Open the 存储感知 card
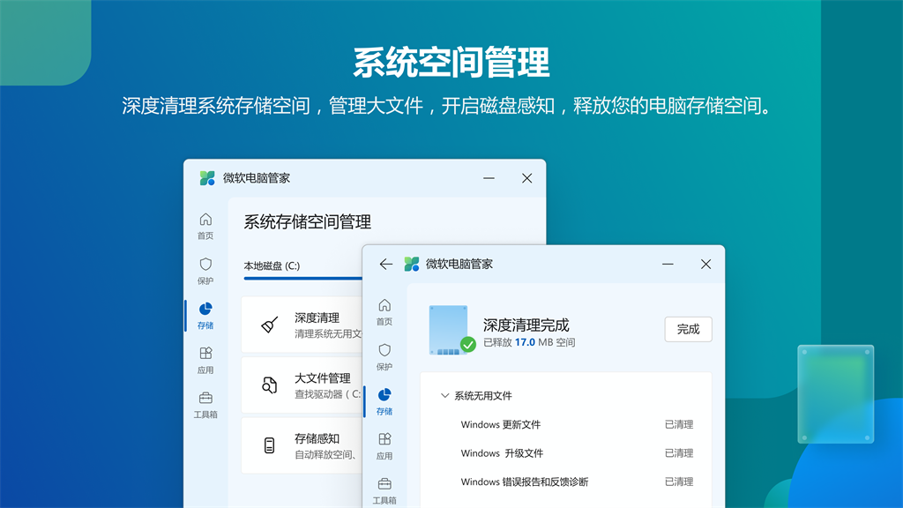This screenshot has height=508, width=903. pos(302,445)
